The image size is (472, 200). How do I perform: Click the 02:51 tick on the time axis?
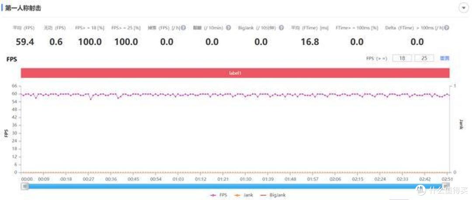tap(447, 179)
